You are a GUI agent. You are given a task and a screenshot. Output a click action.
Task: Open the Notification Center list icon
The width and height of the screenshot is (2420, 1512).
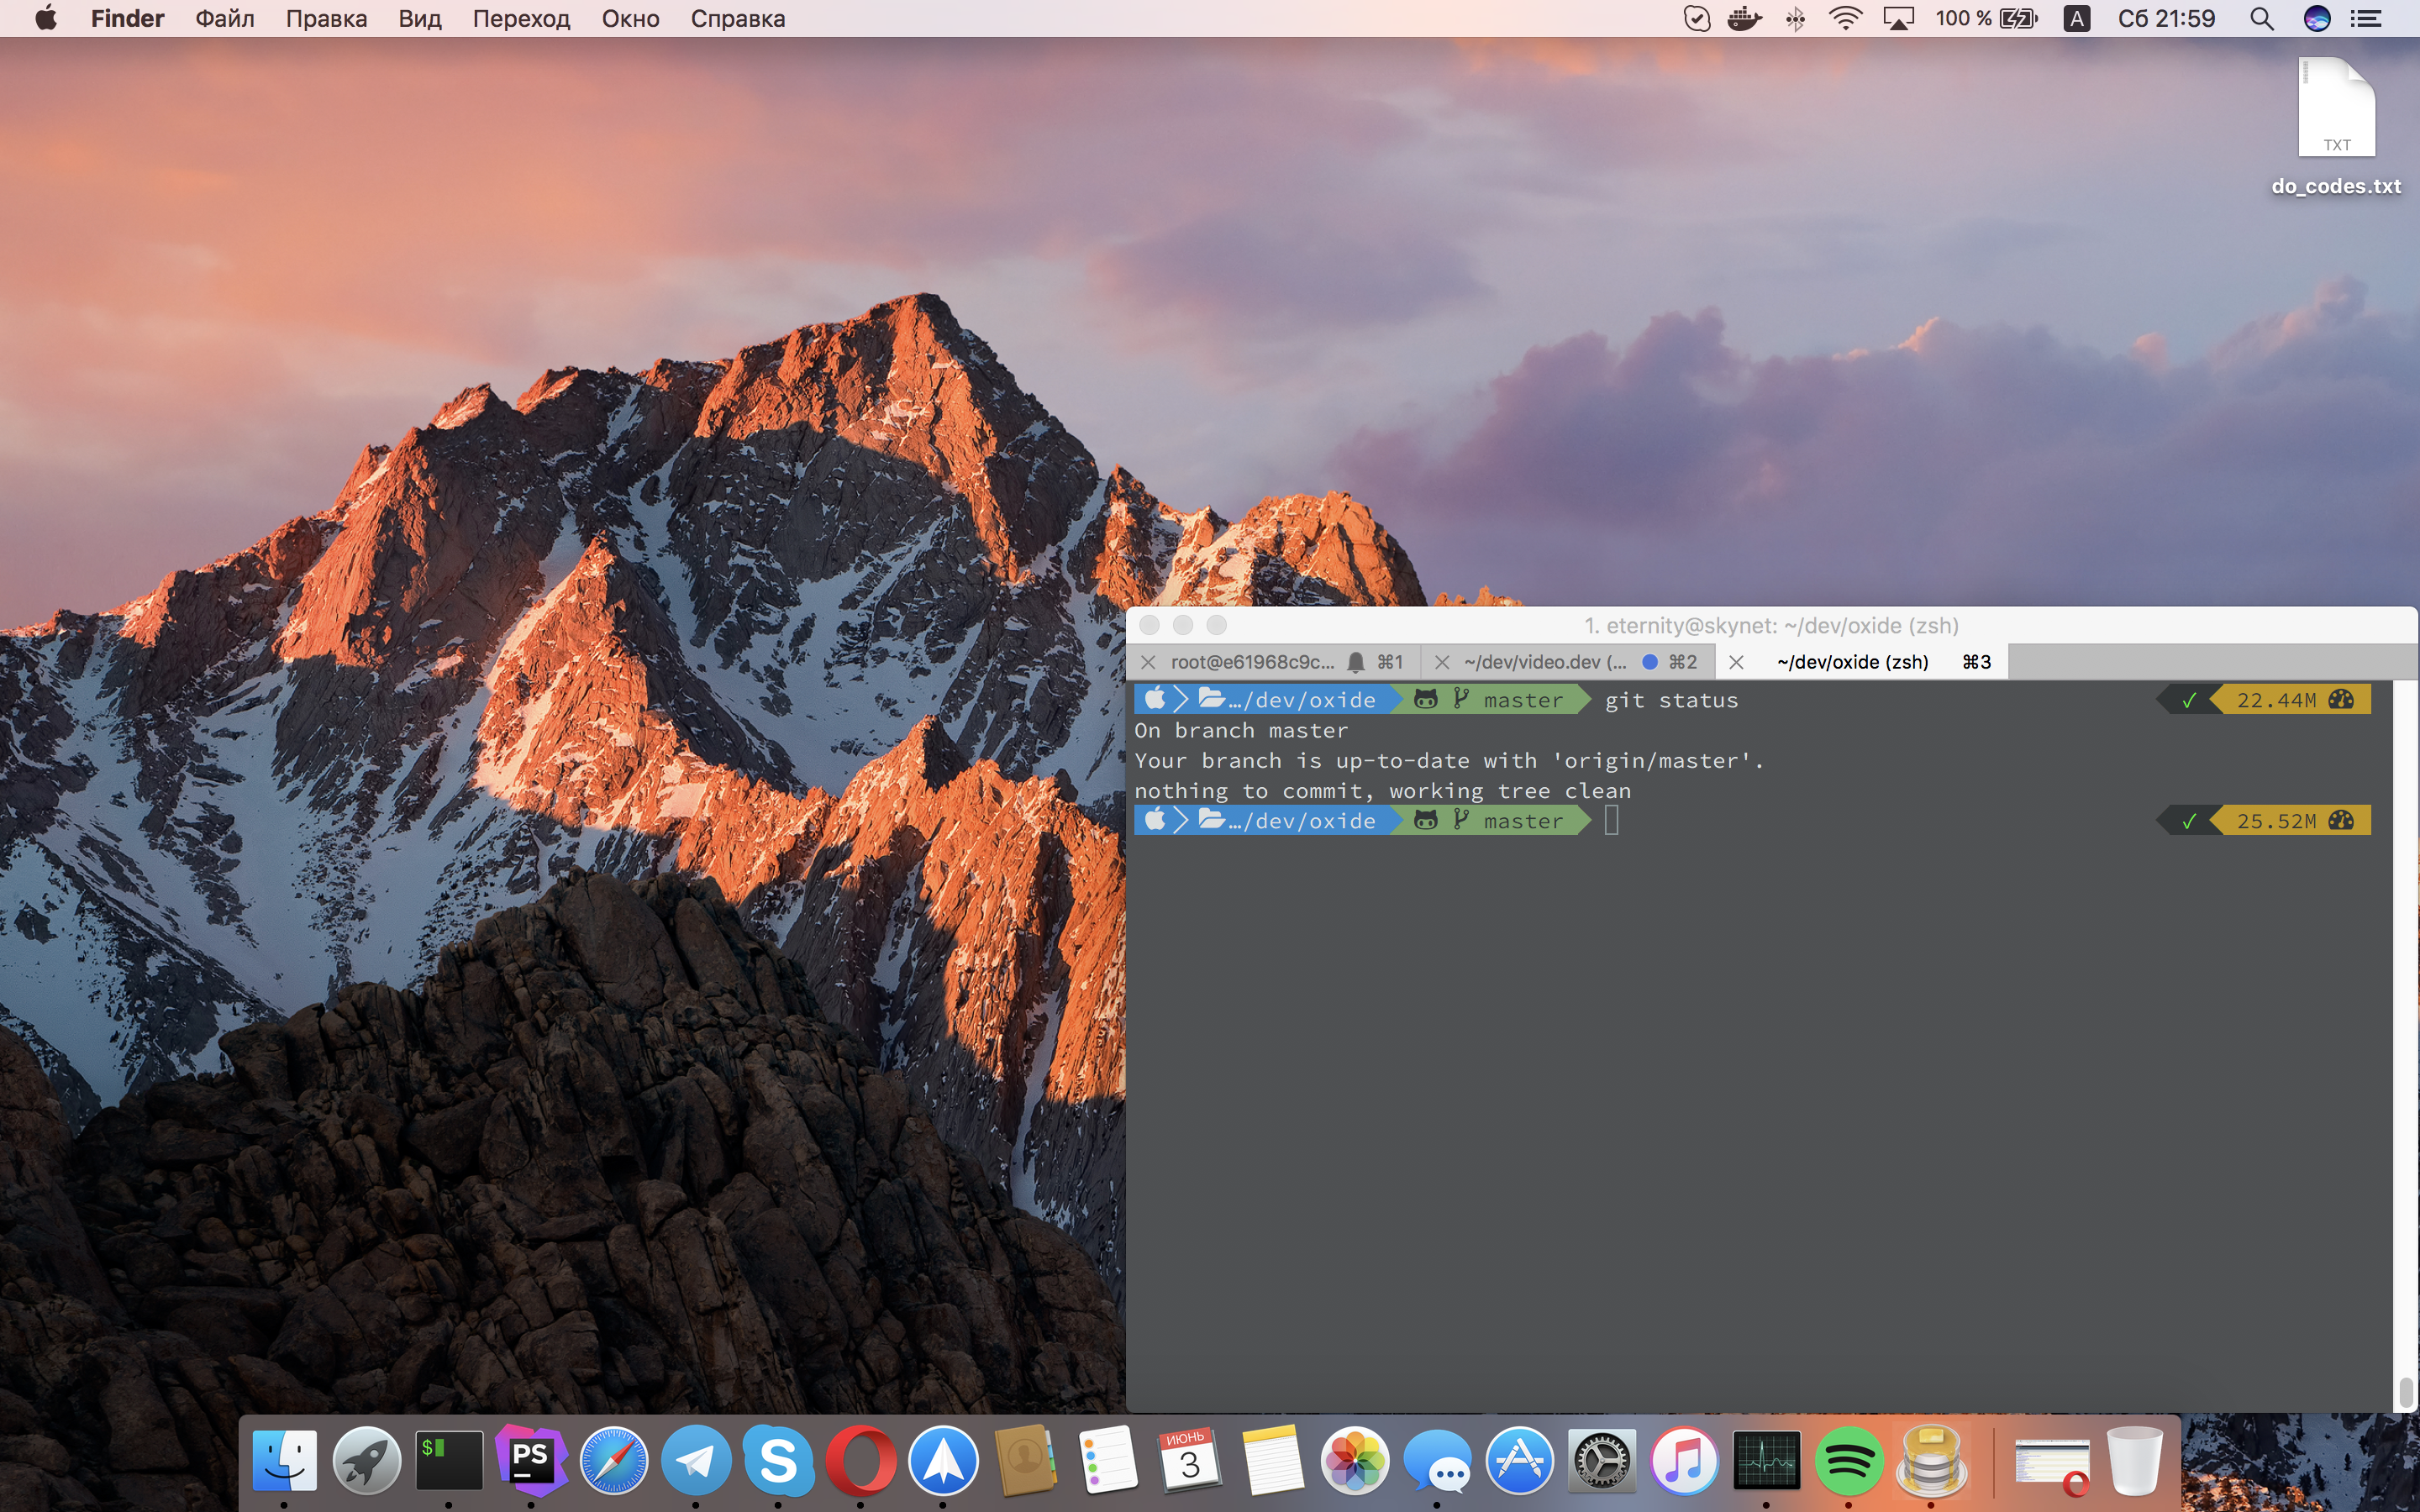tap(2366, 19)
